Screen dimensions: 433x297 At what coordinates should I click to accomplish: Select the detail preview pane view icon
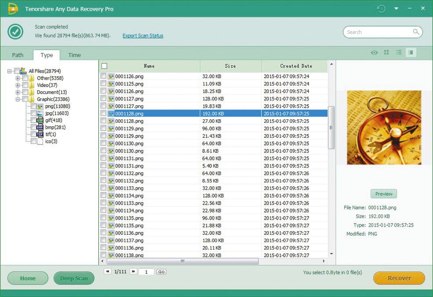click(x=411, y=53)
